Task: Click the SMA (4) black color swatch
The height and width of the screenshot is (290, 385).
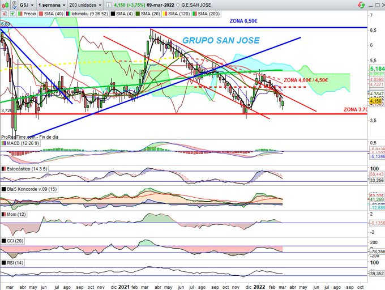Action: pyautogui.click(x=113, y=14)
